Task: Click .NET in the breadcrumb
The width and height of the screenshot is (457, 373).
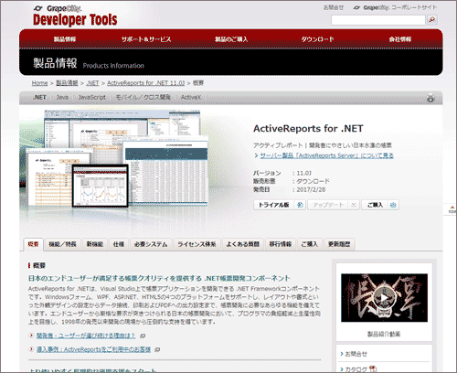Action: coord(92,83)
